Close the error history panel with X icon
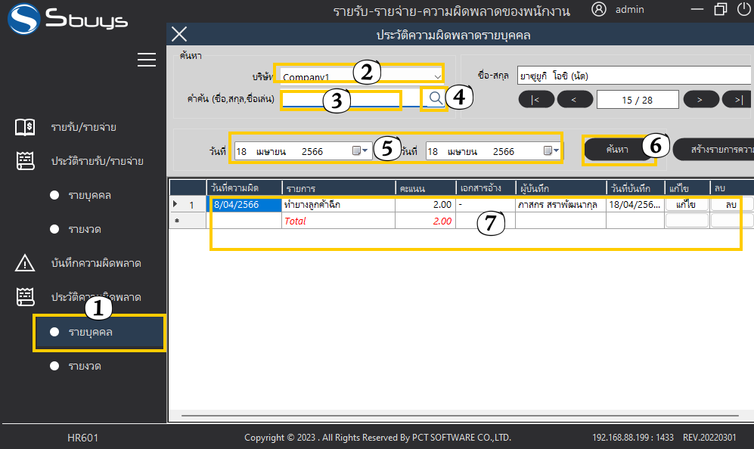This screenshot has width=754, height=449. tap(178, 34)
